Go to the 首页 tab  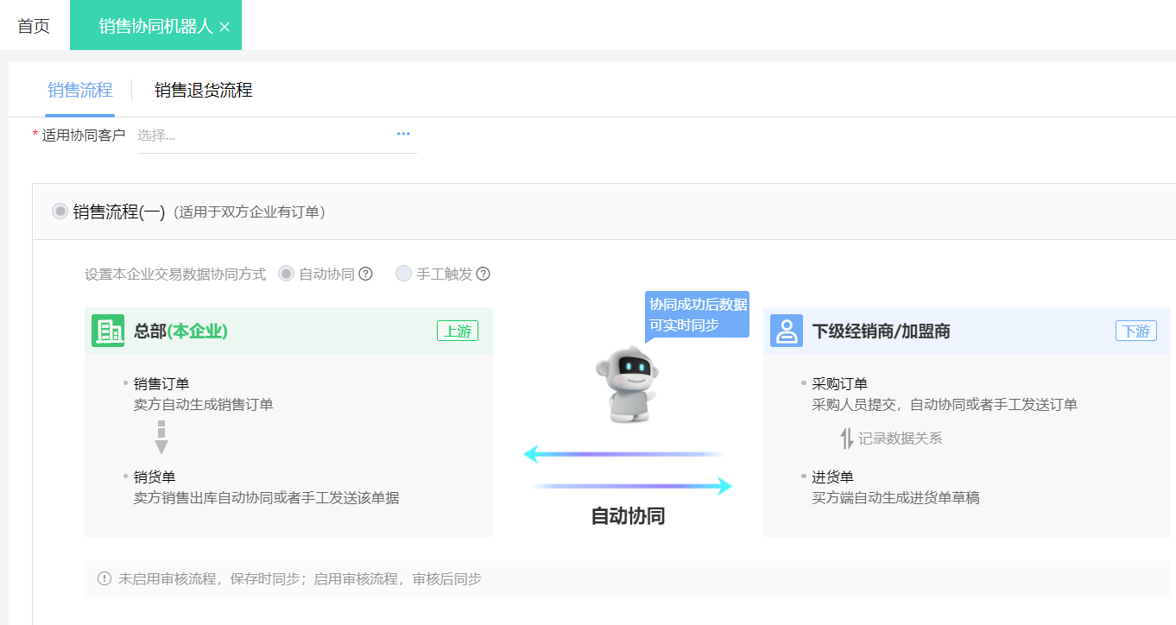click(x=34, y=26)
